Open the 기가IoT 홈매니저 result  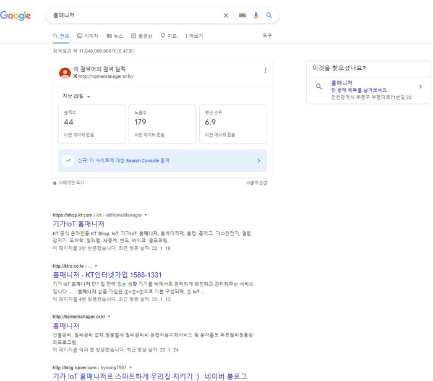tap(79, 224)
